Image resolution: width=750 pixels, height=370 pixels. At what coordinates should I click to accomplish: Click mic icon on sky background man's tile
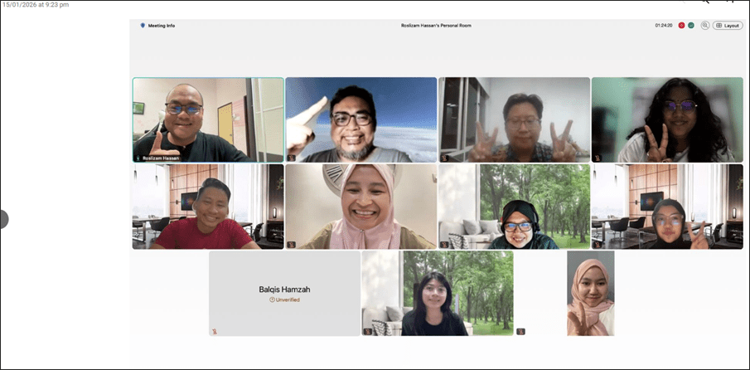pos(291,158)
